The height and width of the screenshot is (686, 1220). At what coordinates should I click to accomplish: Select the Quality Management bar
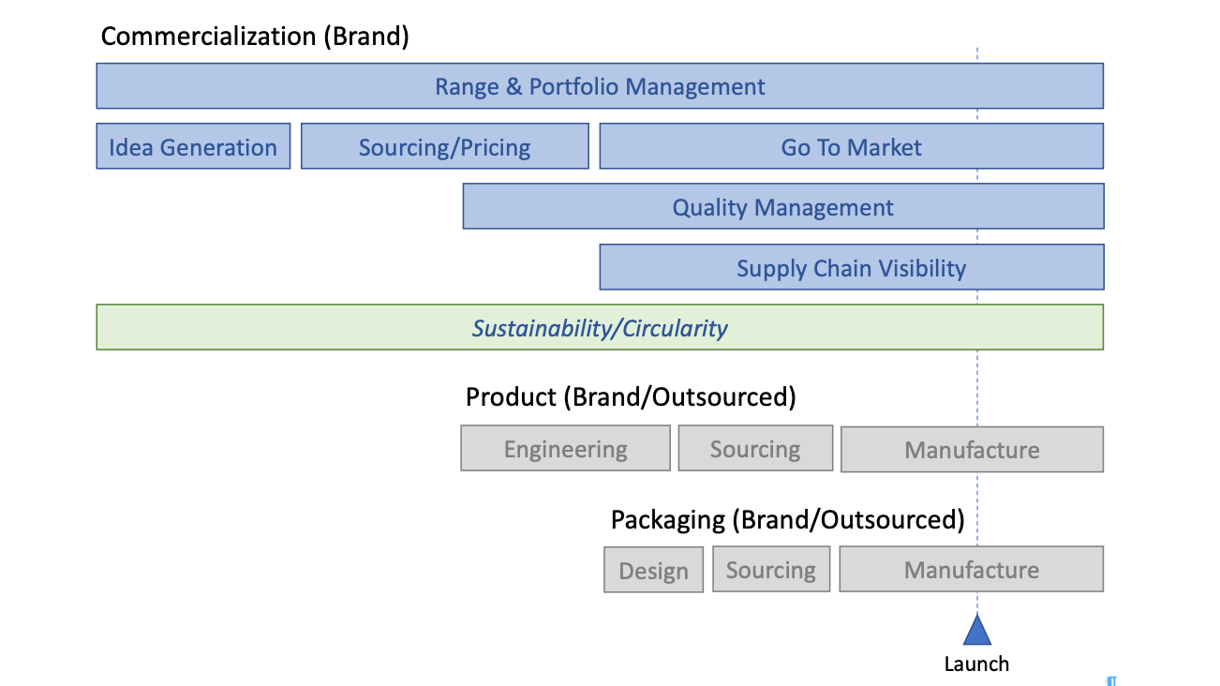point(782,207)
